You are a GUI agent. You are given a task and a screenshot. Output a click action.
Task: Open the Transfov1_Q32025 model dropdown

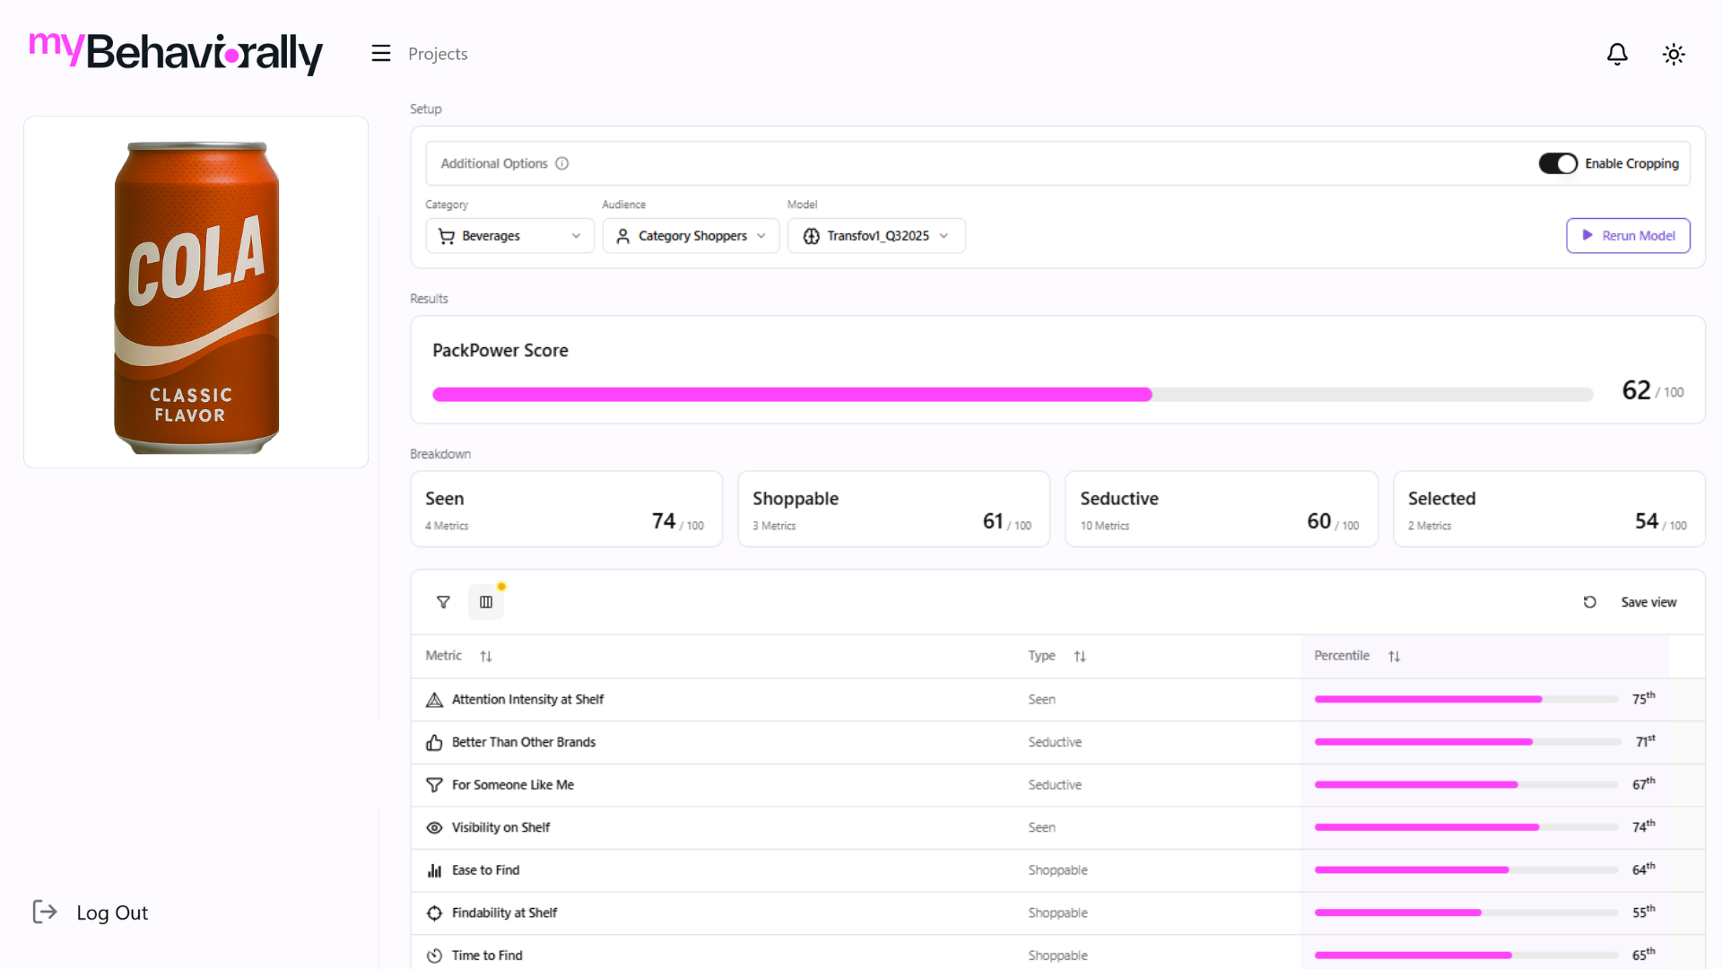(876, 236)
